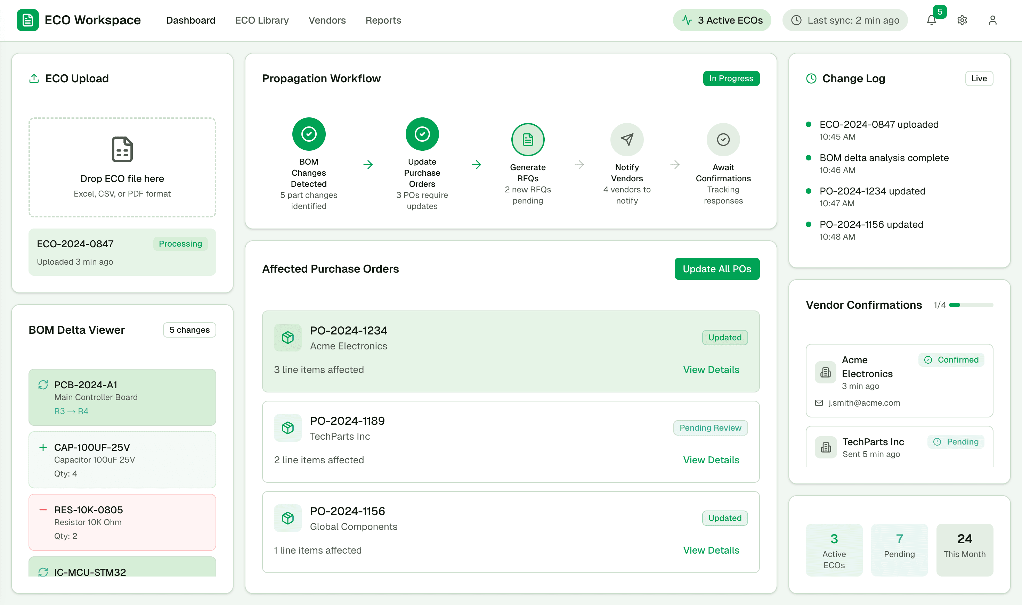
Task: Open the settings gear icon
Action: (962, 20)
